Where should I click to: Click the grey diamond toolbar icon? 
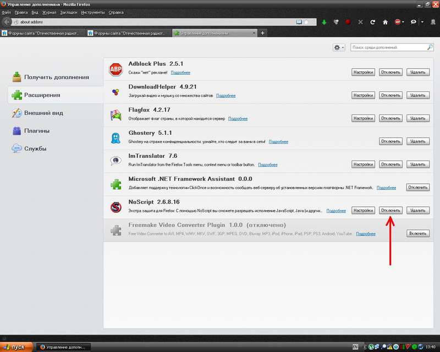pyautogui.click(x=336, y=22)
